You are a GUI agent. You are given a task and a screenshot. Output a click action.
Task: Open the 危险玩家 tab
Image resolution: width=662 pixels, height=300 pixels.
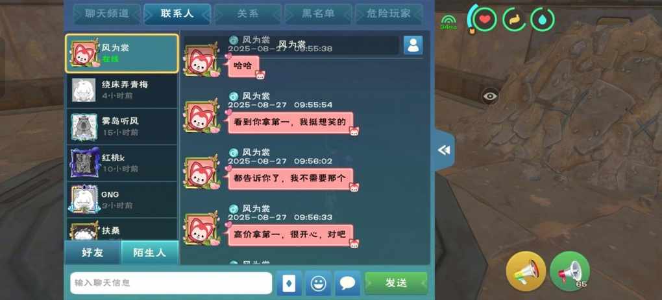click(389, 14)
